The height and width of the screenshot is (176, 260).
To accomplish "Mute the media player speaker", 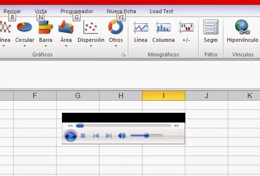I will pyautogui.click(x=122, y=136).
